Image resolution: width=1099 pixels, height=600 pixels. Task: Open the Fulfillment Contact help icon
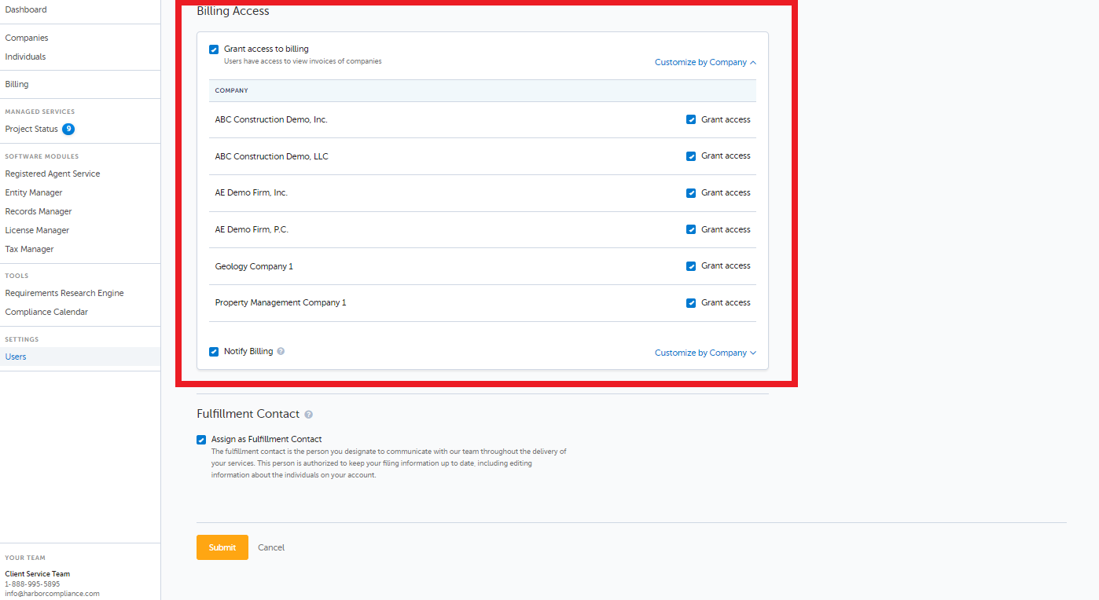click(308, 415)
